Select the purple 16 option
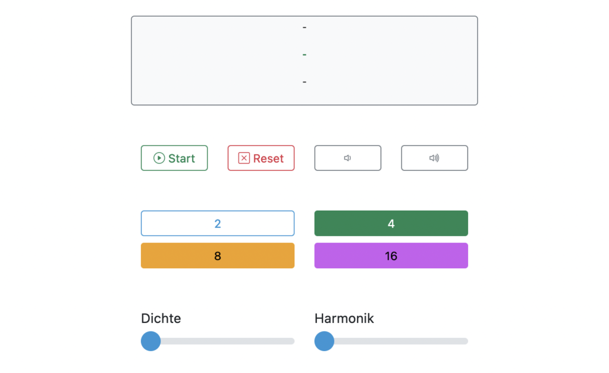The image size is (609, 373). click(391, 256)
